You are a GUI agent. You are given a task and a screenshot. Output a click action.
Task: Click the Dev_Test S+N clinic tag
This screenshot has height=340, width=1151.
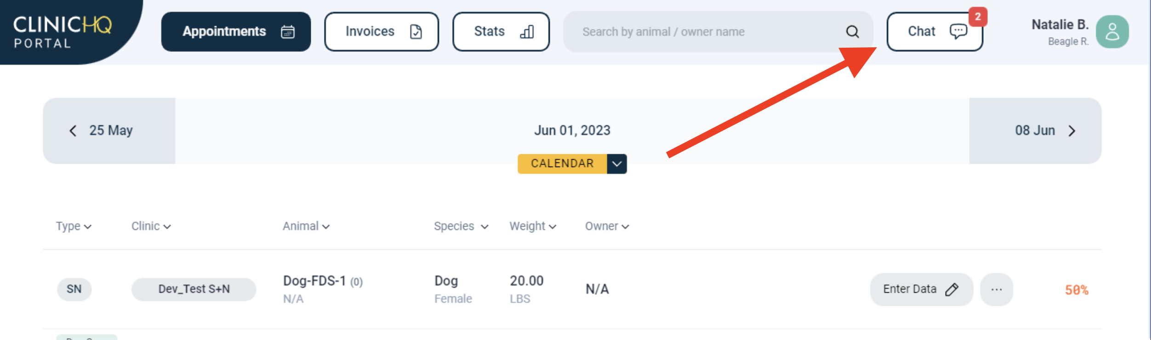point(194,290)
